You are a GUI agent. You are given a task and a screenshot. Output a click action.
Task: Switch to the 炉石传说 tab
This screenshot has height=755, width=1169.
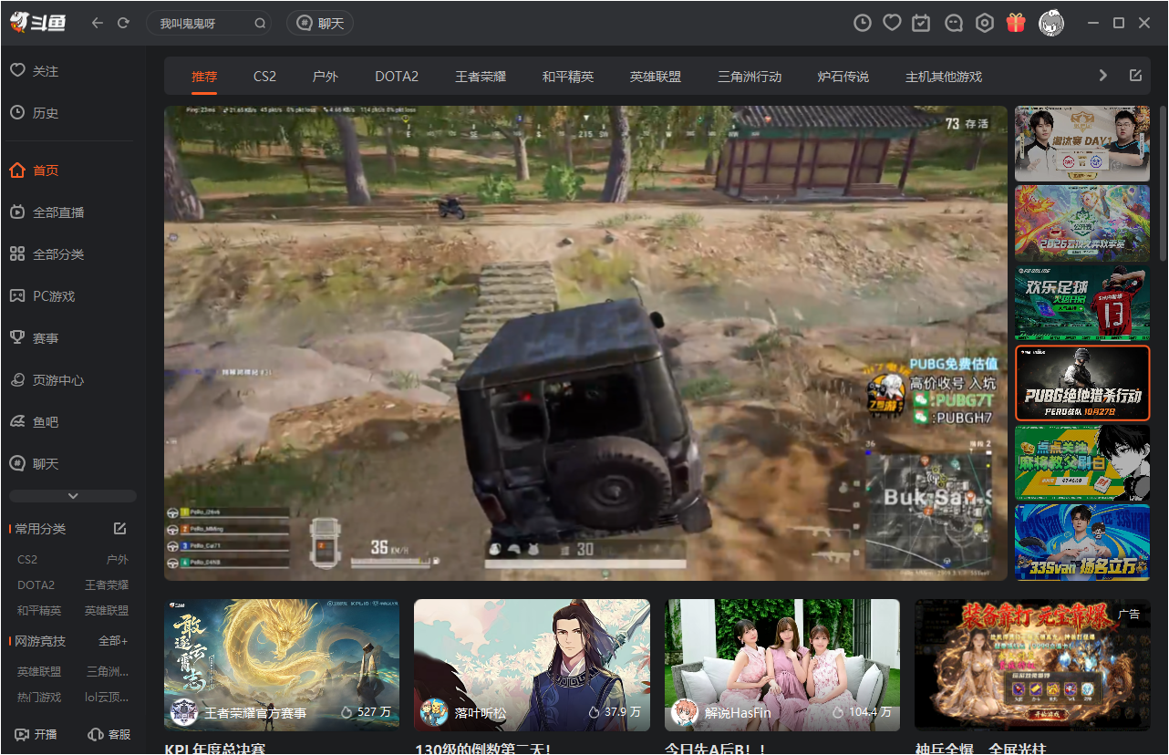pos(843,77)
